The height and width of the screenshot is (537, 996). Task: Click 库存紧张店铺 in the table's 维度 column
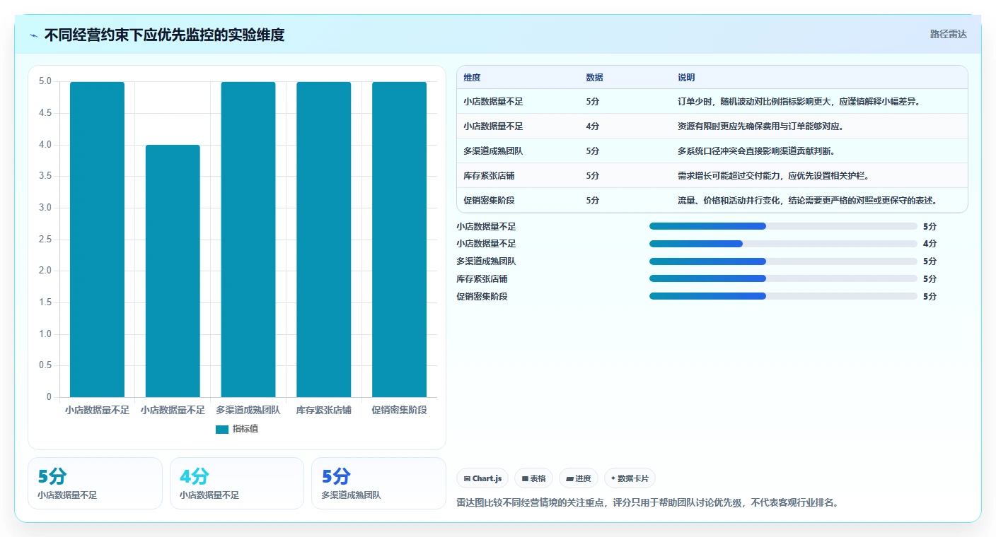click(x=489, y=176)
